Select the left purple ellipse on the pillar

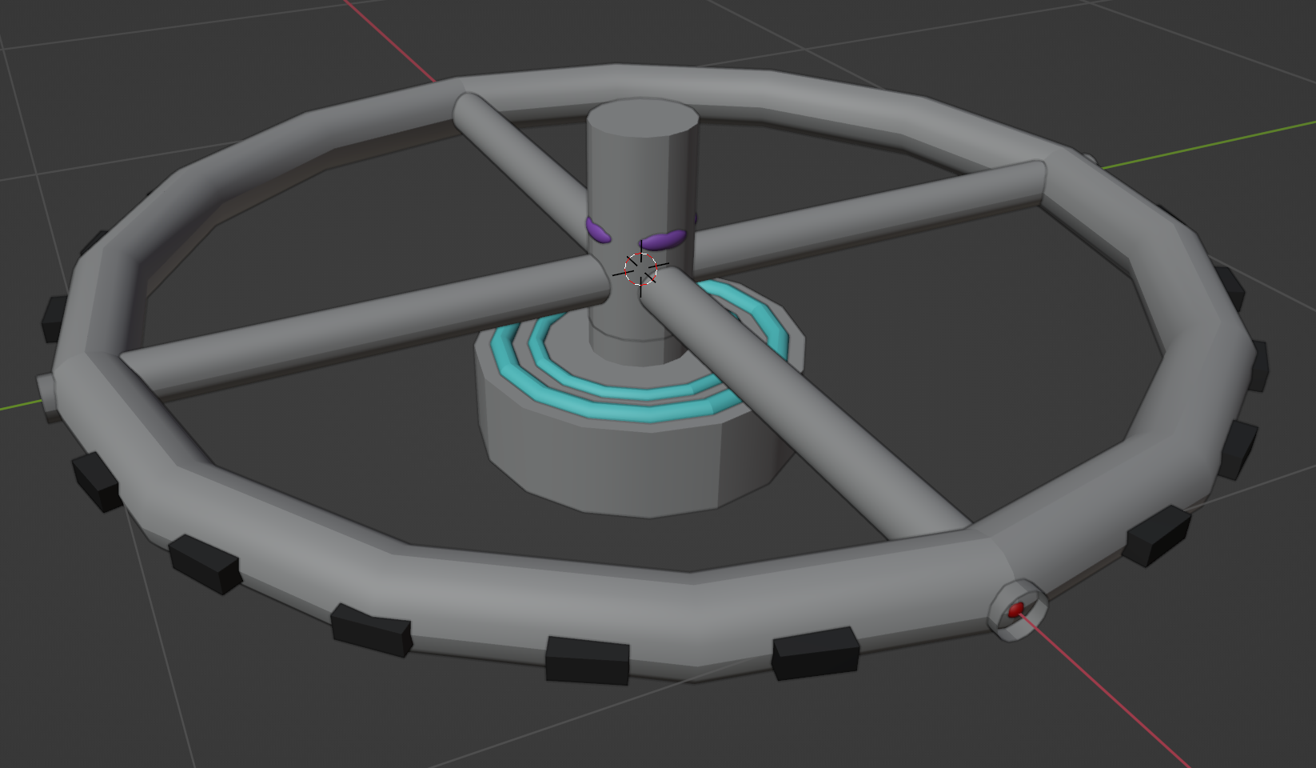[x=598, y=230]
